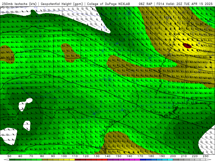This screenshot has width=215, height=161.
Task: Click the 230 value on the color scale
Action: coord(206,156)
